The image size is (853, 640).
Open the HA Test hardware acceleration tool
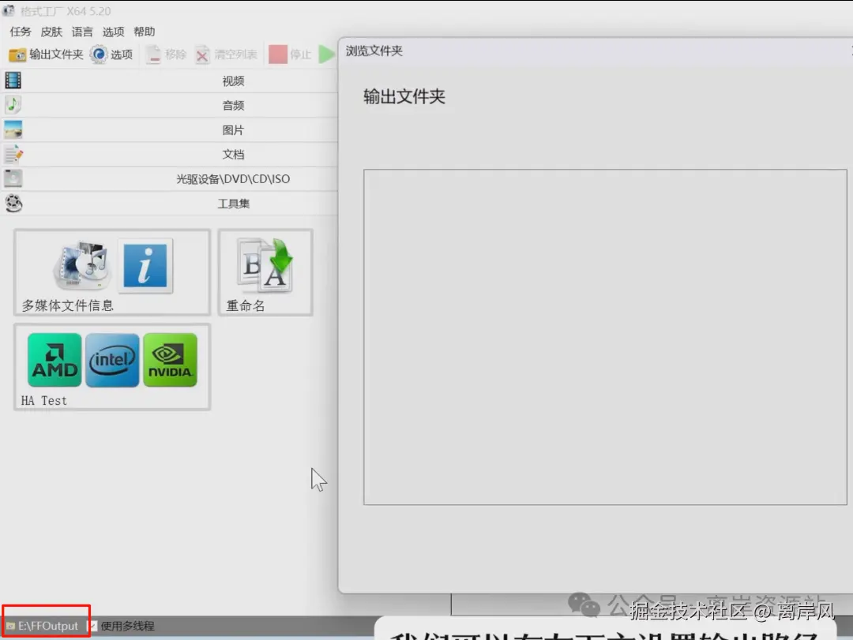(112, 361)
